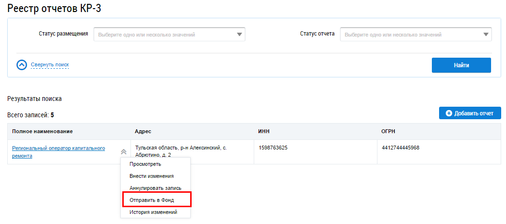Choose Аннулировать запись menu entry
Viewport: 506px width, 224px height.
(x=156, y=188)
